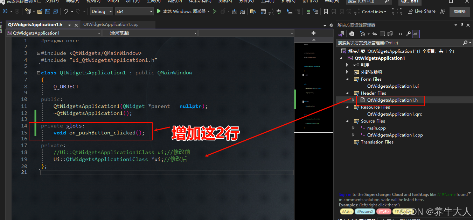The image size is (473, 220).
Task: Click the Open File folder icon
Action: (x=40, y=12)
